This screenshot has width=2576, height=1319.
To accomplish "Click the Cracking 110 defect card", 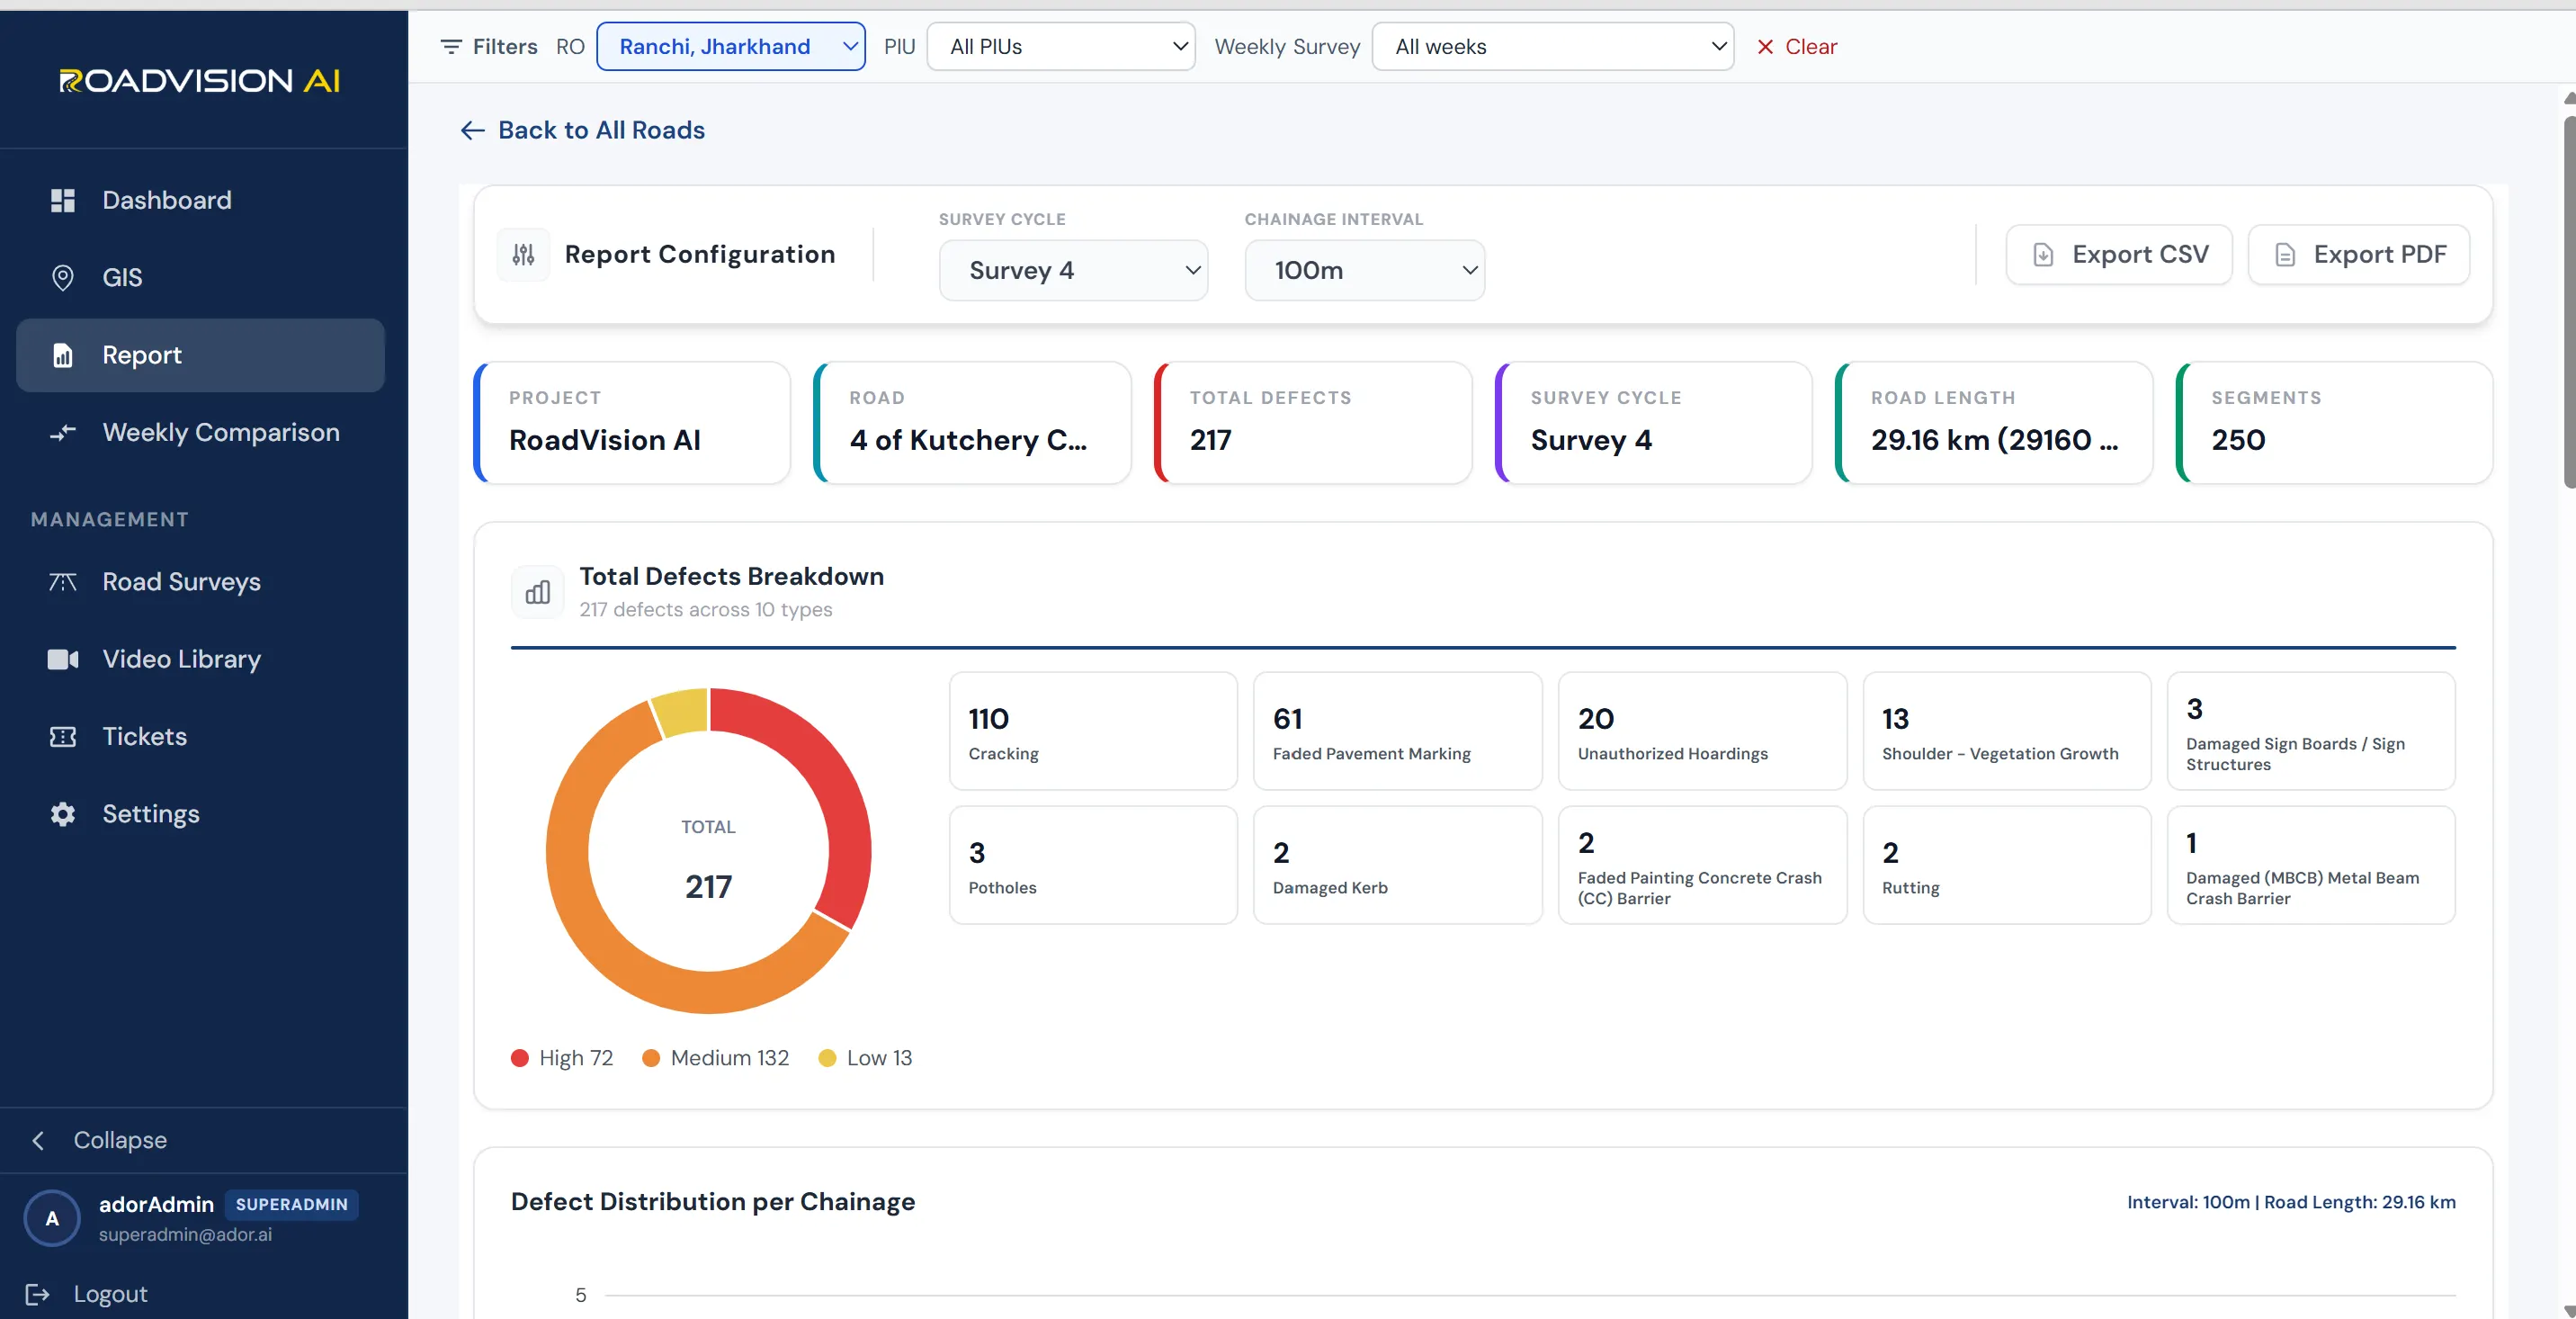I will (x=1093, y=731).
